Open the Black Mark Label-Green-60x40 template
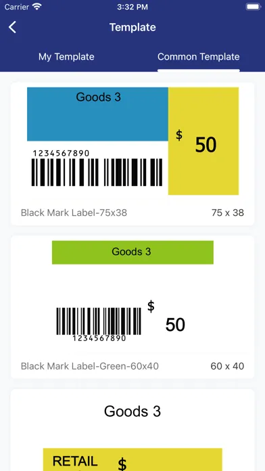 click(132, 307)
